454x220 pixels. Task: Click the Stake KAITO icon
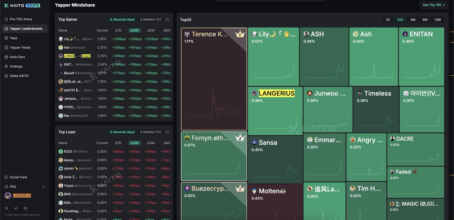pos(6,76)
